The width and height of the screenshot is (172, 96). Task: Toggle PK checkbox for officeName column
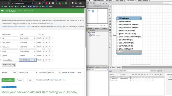coord(133,79)
